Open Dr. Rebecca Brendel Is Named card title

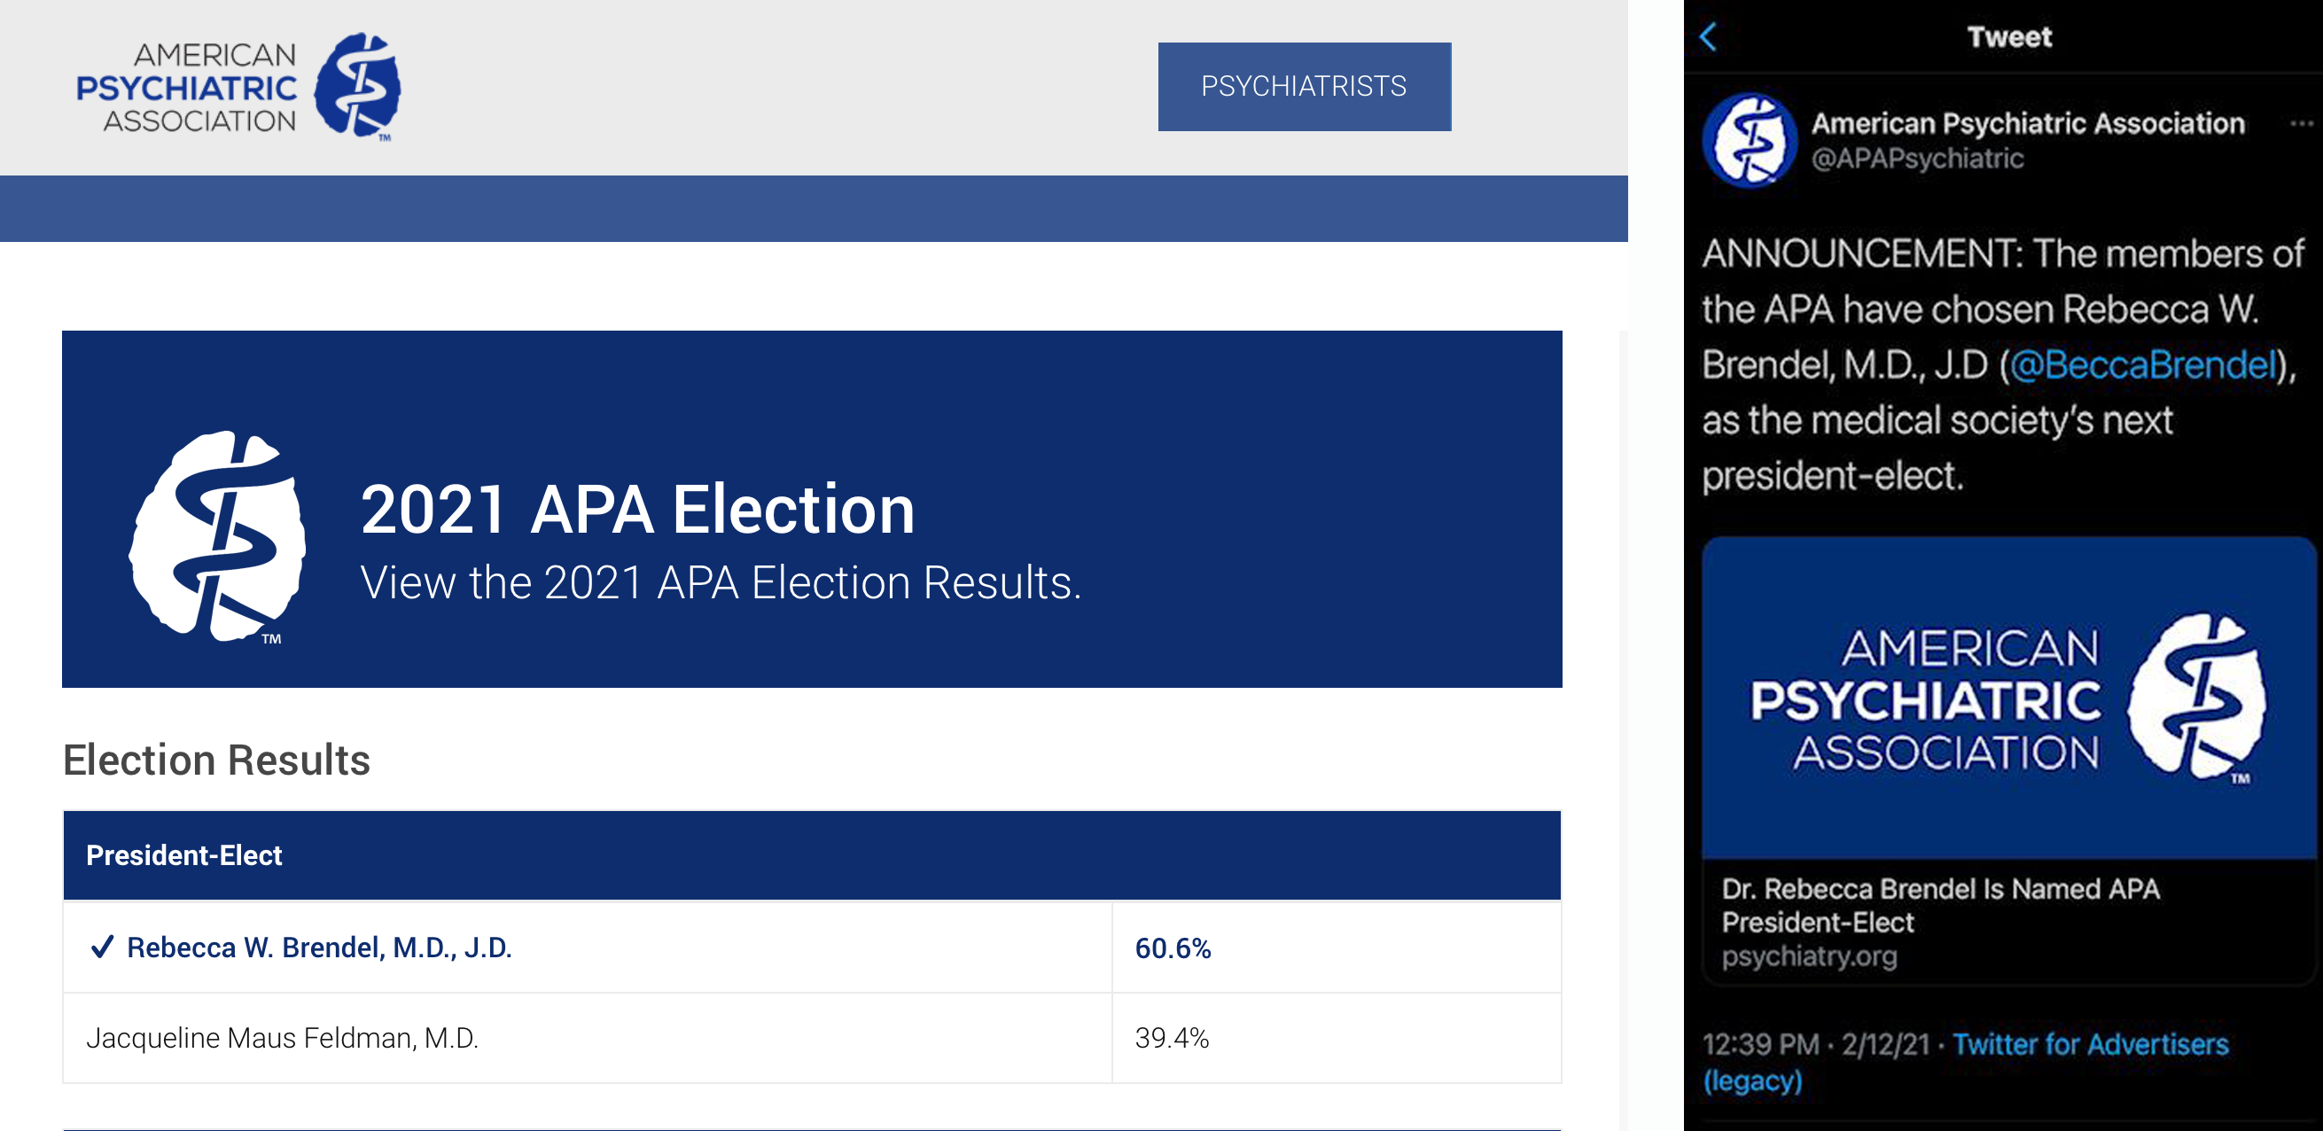[x=1941, y=906]
